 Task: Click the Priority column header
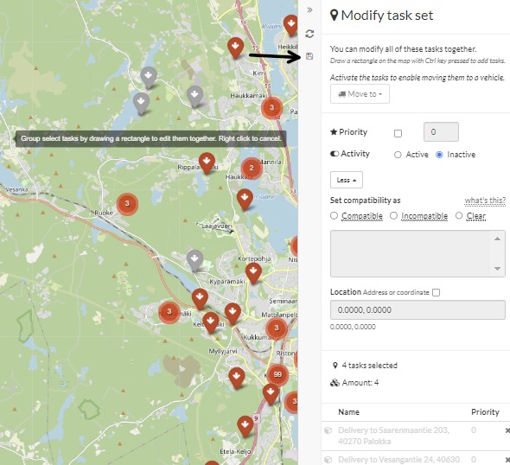point(485,412)
